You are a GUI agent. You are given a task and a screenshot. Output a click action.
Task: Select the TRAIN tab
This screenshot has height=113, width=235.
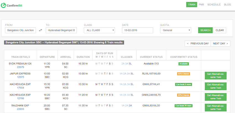[191, 5]
